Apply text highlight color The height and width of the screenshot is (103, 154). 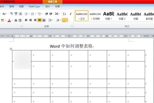coord(3,20)
